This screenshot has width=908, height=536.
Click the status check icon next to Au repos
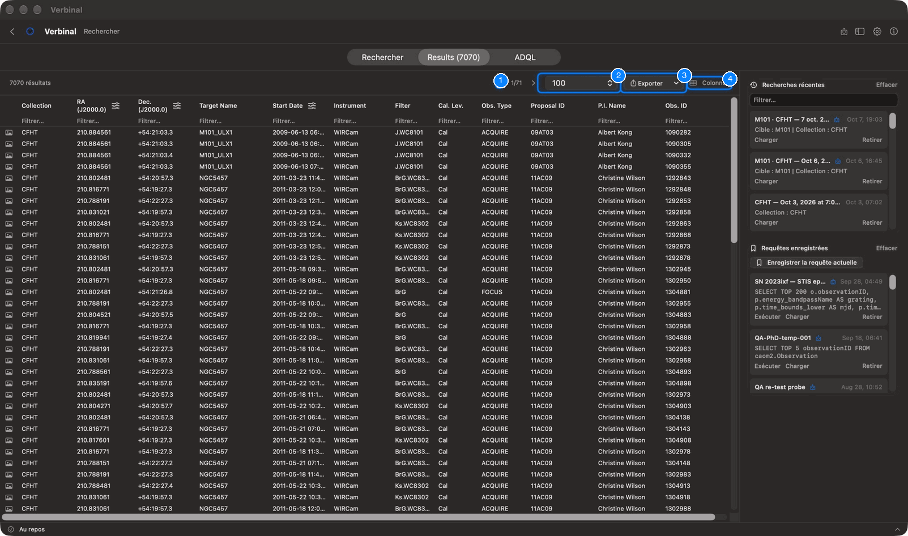11,529
